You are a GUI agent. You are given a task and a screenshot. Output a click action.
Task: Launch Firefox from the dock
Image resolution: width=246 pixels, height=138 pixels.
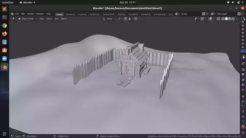point(5,34)
